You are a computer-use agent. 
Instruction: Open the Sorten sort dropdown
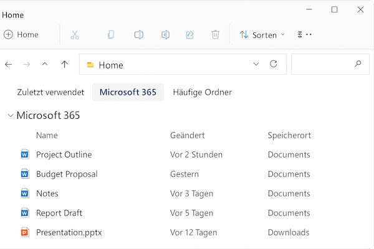click(262, 35)
